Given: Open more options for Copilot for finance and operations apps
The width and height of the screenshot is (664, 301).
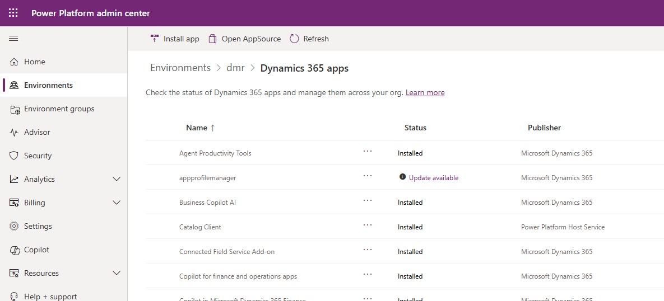Looking at the screenshot, I should pyautogui.click(x=368, y=274).
